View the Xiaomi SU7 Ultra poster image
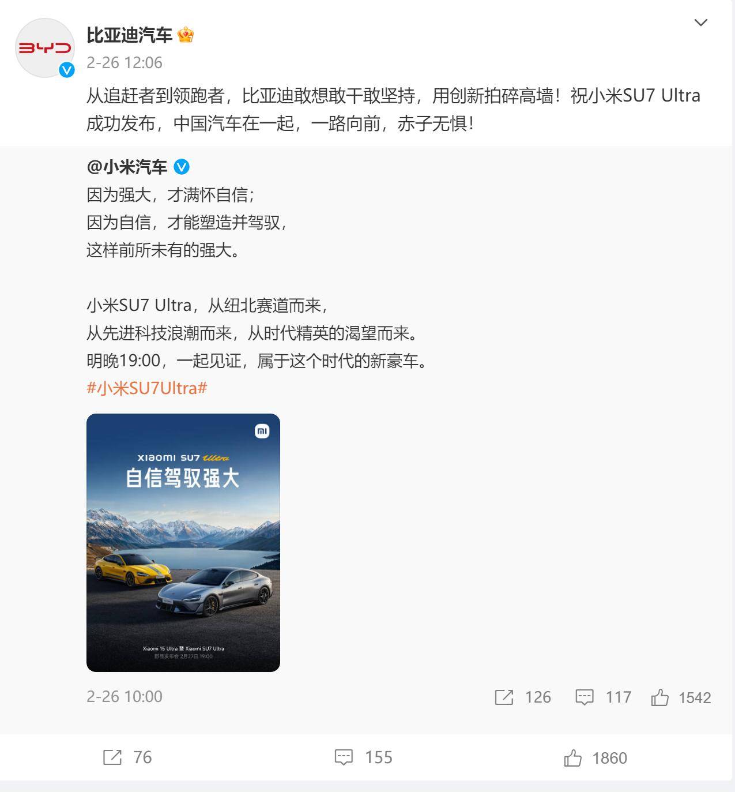The width and height of the screenshot is (735, 792). tap(183, 543)
